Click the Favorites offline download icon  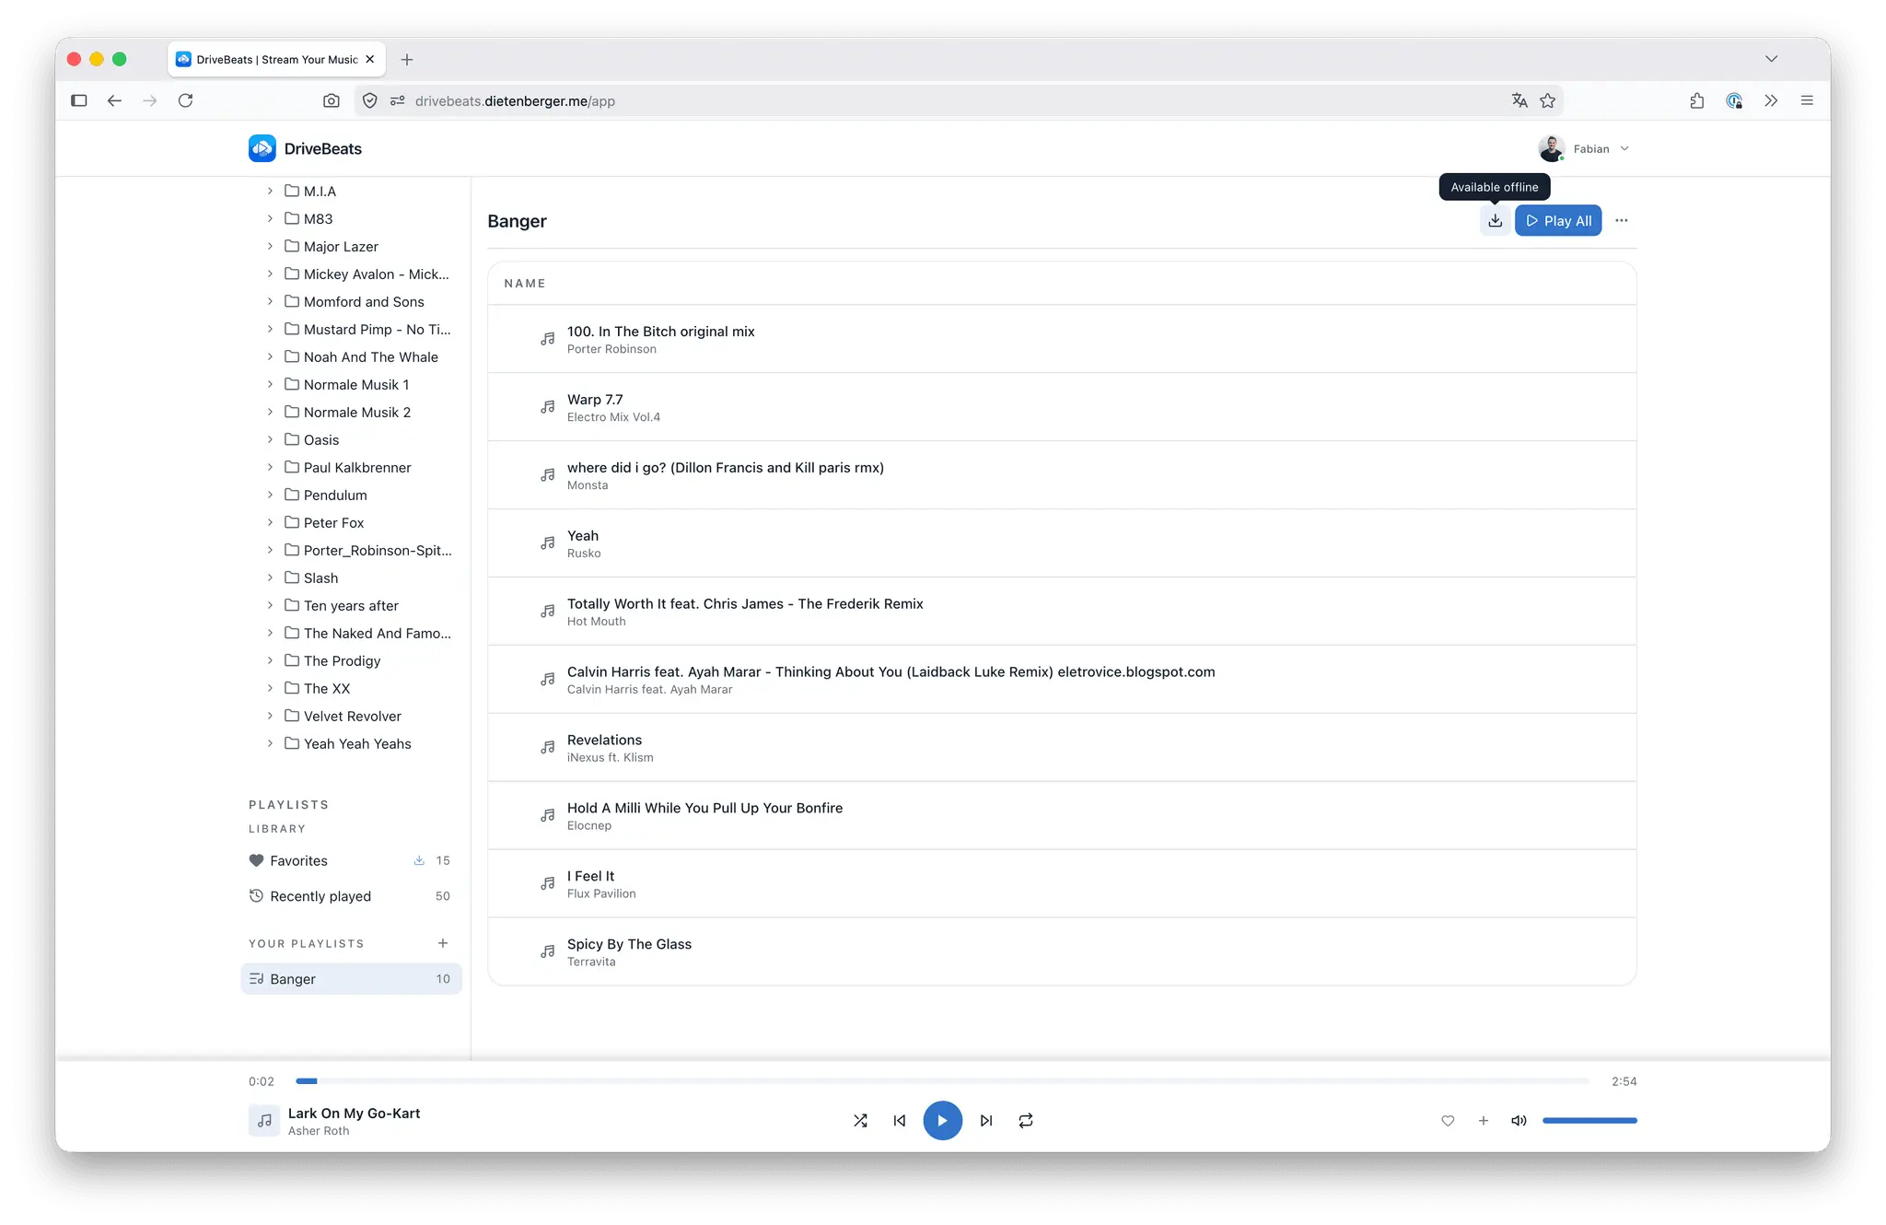(x=419, y=860)
